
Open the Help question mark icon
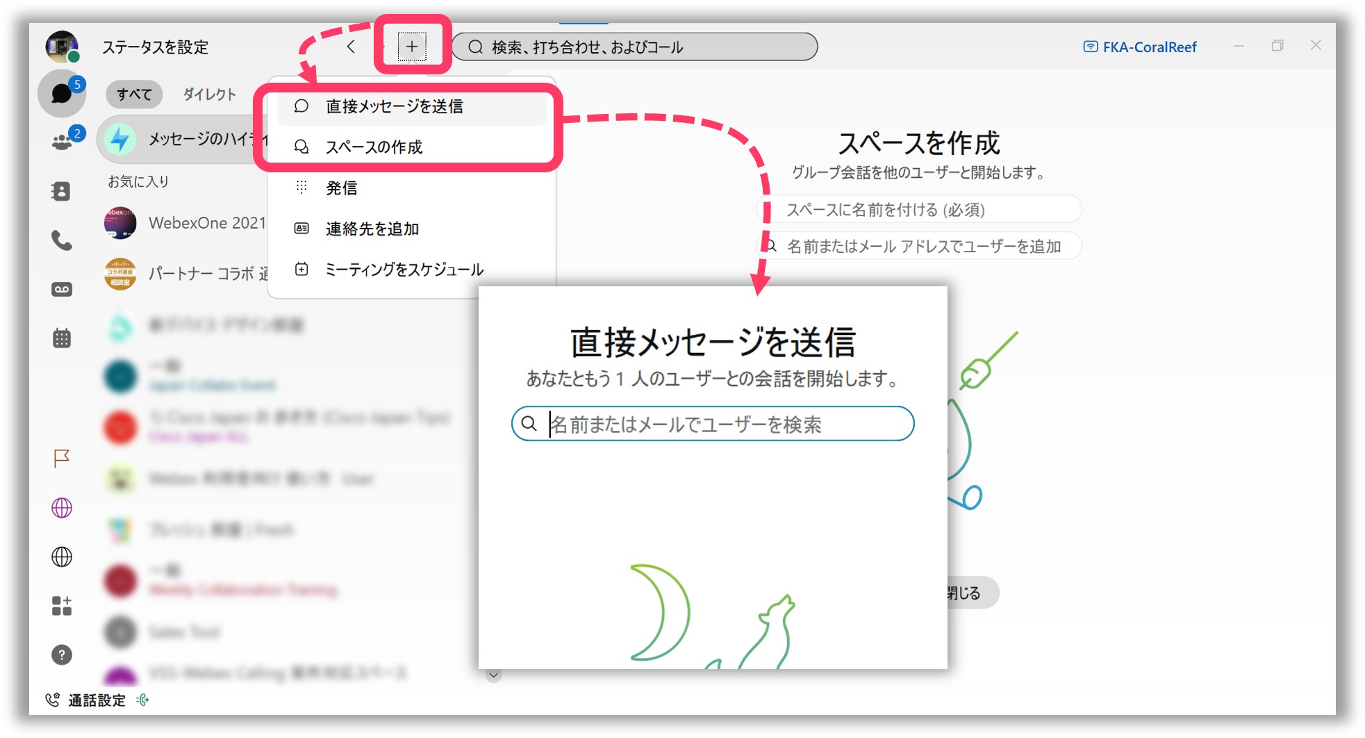61,654
